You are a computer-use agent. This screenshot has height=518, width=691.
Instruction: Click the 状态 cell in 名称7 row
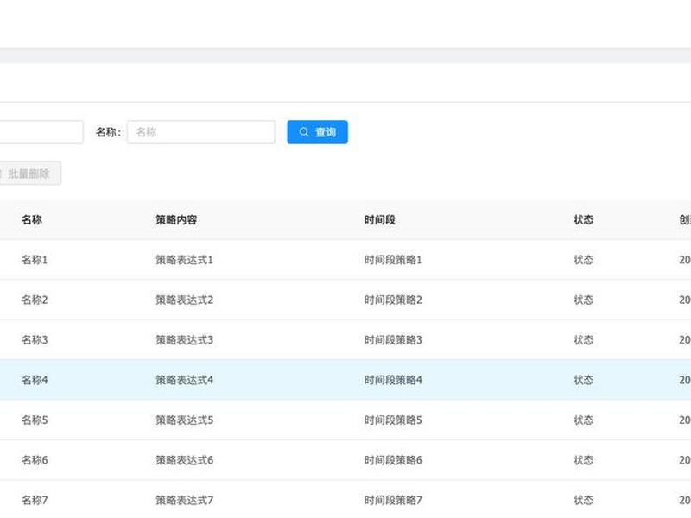[583, 500]
